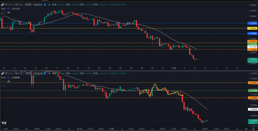Click the green 1.31347 price label on upper chart
This screenshot has width=258, height=131.
(252, 44)
